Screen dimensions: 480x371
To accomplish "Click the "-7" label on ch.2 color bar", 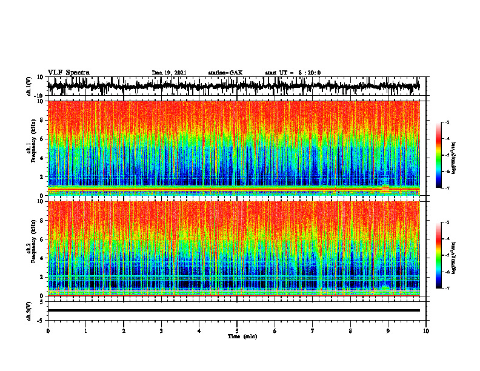I will coord(447,288).
